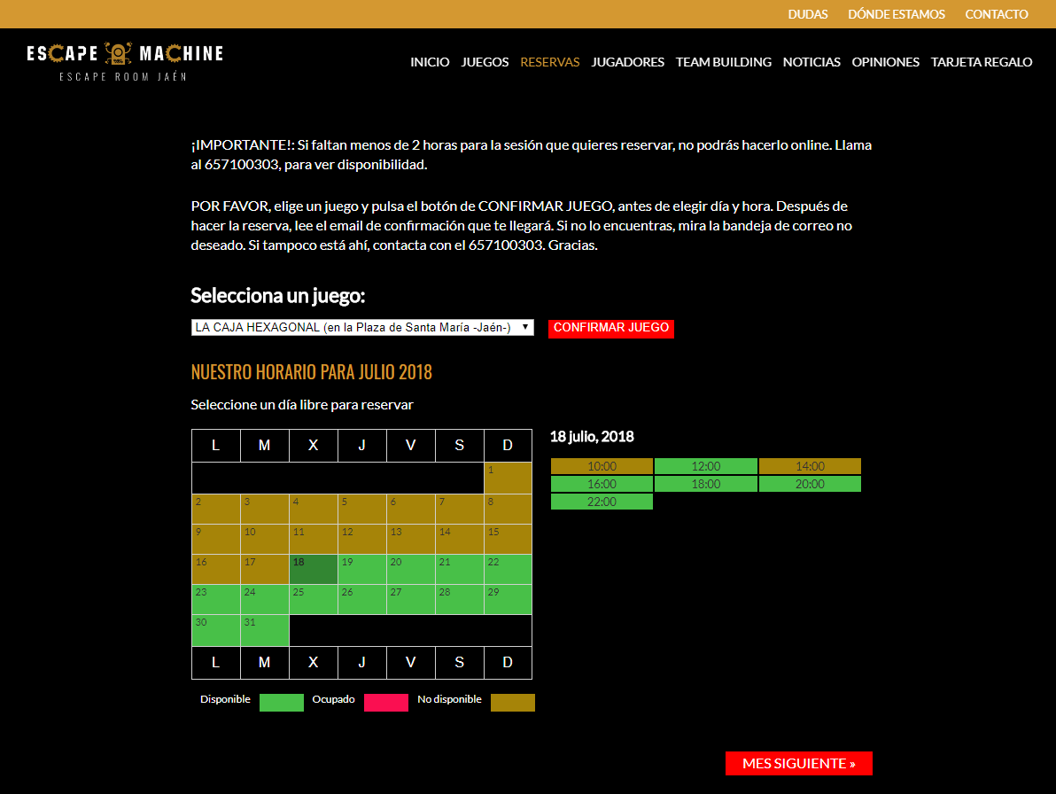Open DÓNDE ESTAMOS link
Screen dimensions: 1056x794
[896, 14]
